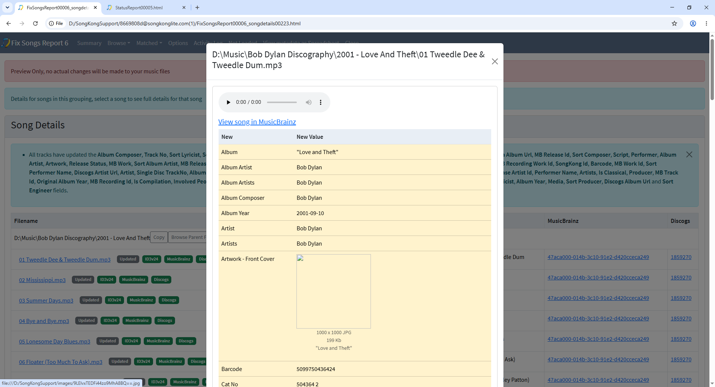Image resolution: width=715 pixels, height=387 pixels.
Task: Reload the current page
Action: coord(35,23)
